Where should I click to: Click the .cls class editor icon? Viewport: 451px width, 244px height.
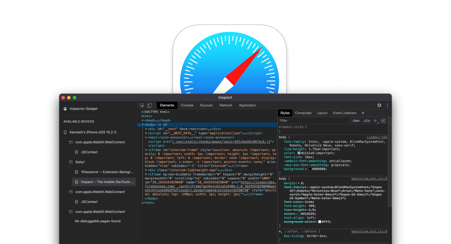pyautogui.click(x=366, y=121)
